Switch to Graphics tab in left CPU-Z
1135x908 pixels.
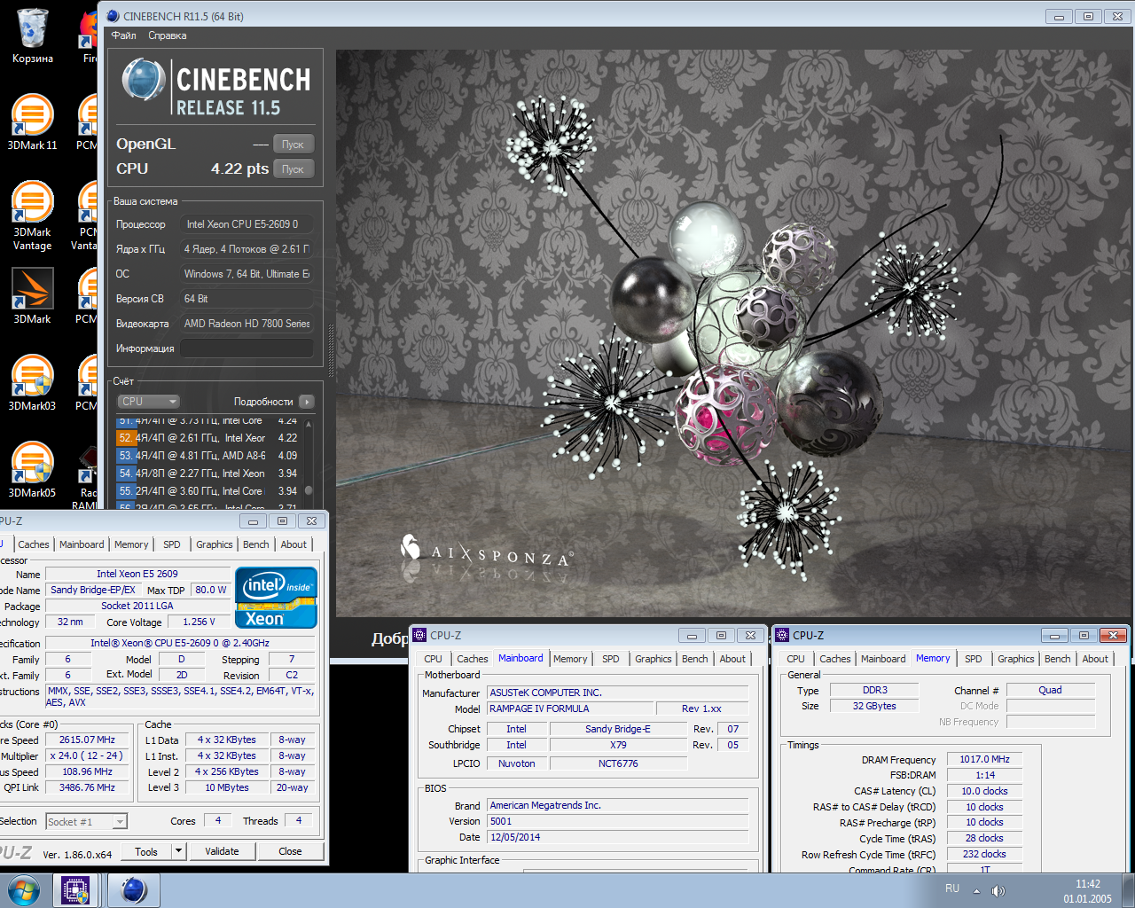coord(215,544)
